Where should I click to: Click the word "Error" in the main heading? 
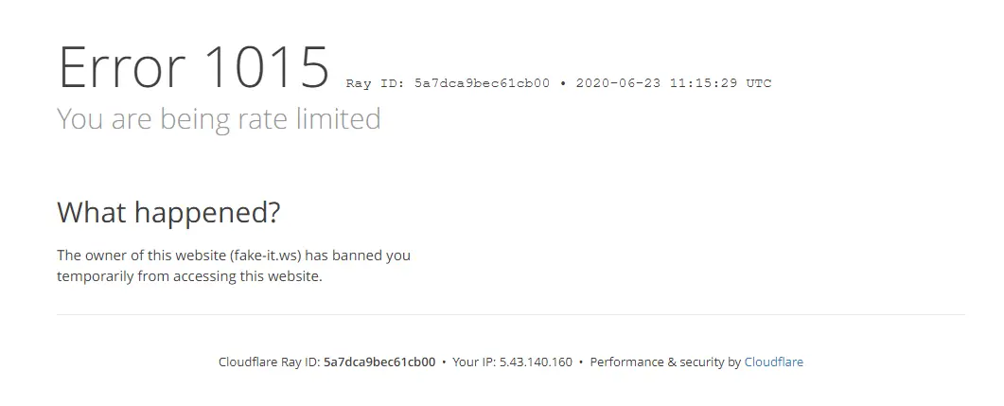122,67
